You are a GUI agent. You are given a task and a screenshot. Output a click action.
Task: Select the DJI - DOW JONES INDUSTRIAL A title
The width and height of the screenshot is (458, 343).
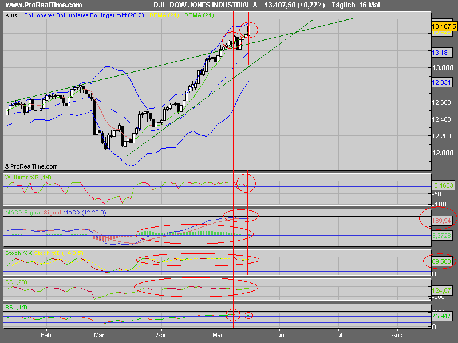click(206, 5)
